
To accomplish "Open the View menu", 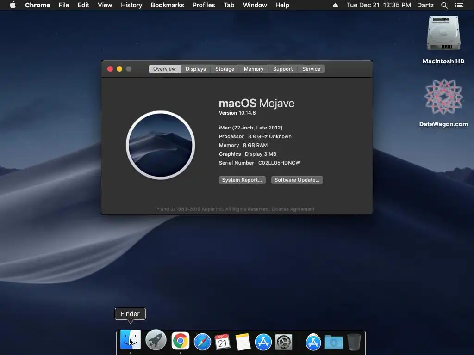I will point(105,5).
